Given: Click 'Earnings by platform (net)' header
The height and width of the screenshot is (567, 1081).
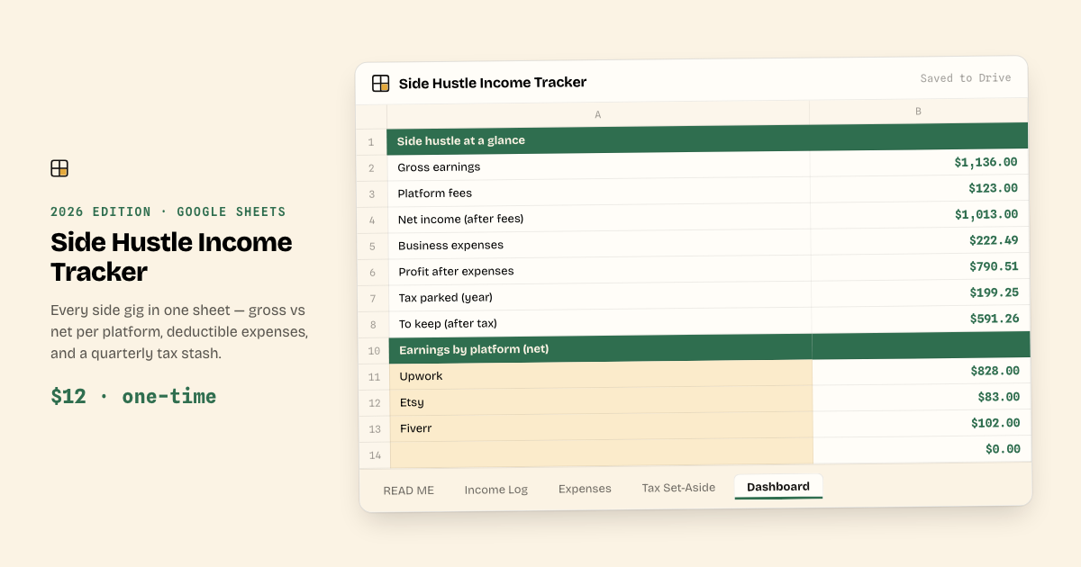Looking at the screenshot, I should pos(601,349).
